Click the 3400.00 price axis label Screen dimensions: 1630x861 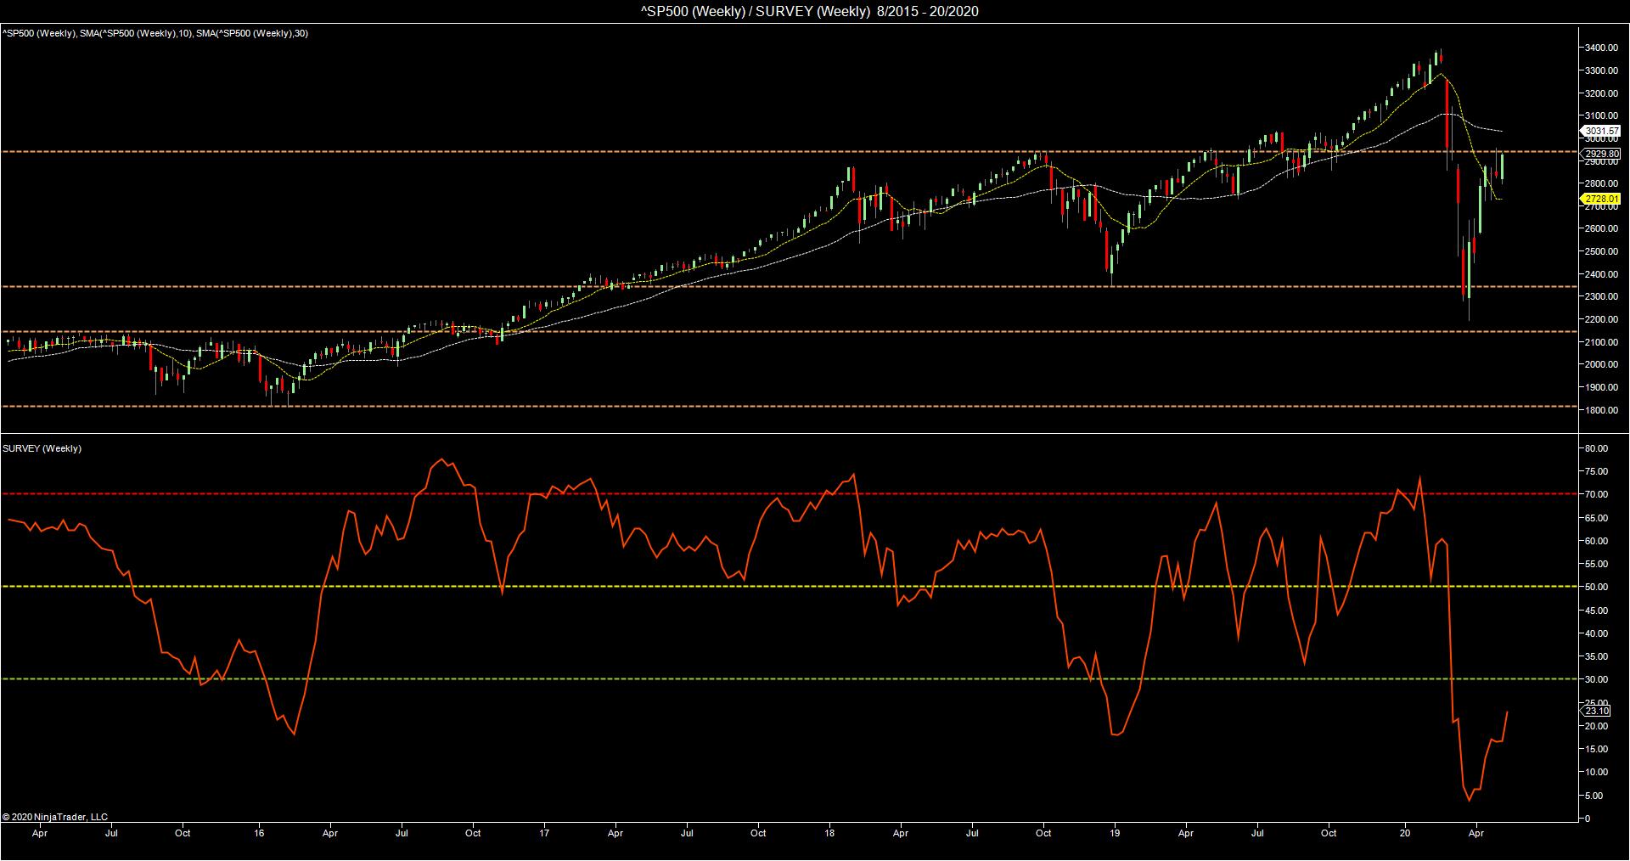1599,48
